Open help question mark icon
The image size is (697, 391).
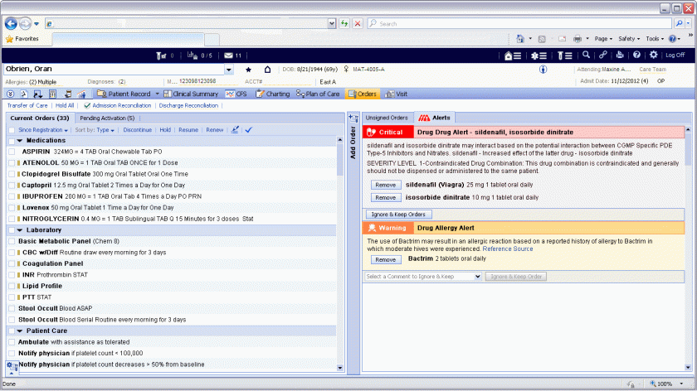pyautogui.click(x=636, y=55)
